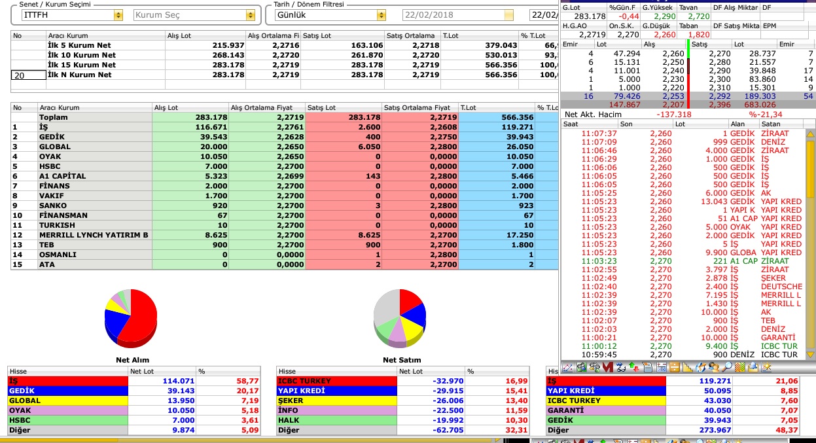Screen dimensions: 816x443
Task: Select the A1 CAPİTAL broker row
Action: pyautogui.click(x=285, y=176)
